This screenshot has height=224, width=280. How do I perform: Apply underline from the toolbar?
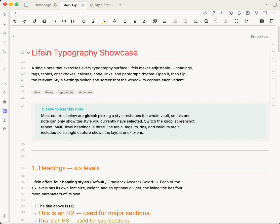point(135,21)
